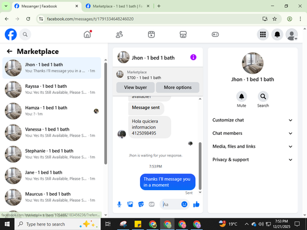
Task: Click the install app icon in address bar
Action: (x=265, y=19)
